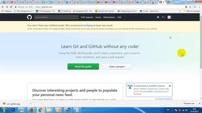Open Gist in the header
Screen dimensions: 202x113
click(x=119, y=17)
